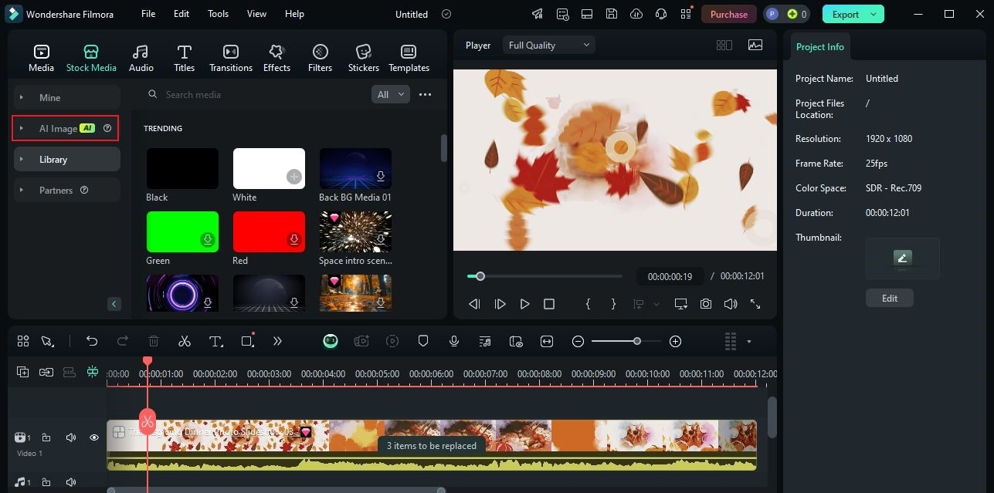Click the Edit thumbnail button
Image resolution: width=994 pixels, height=493 pixels.
[x=890, y=298]
